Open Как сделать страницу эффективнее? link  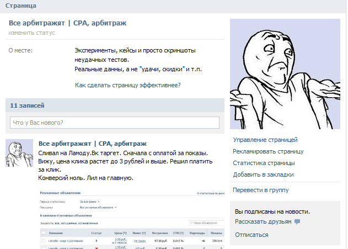click(127, 85)
